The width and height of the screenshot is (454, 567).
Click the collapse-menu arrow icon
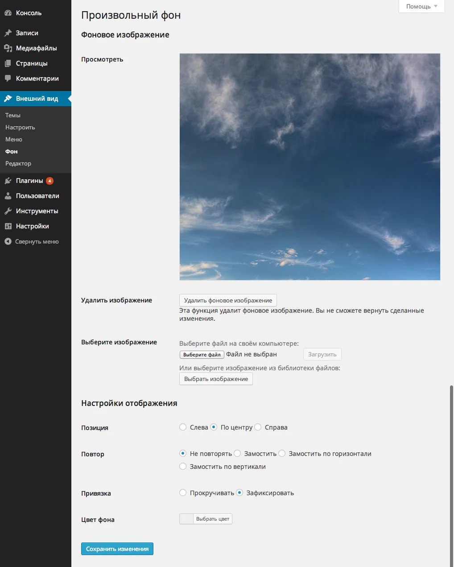tap(8, 241)
